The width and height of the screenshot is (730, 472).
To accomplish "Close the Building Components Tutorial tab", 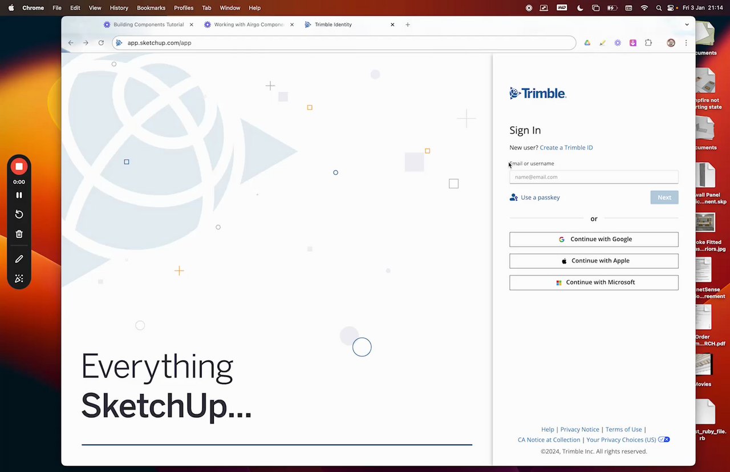I will coord(191,25).
